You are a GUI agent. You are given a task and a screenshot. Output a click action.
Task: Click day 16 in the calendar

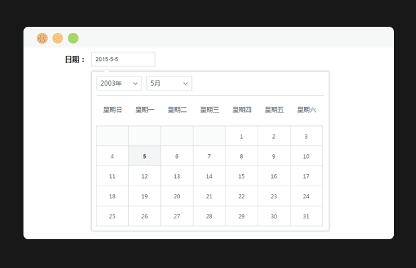274,176
